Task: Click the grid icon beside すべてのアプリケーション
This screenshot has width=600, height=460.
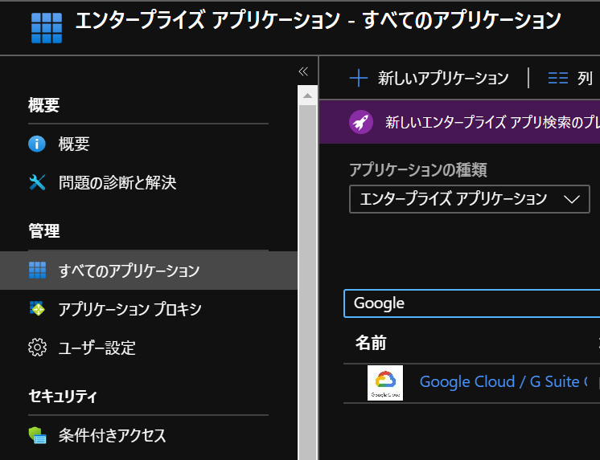Action: pyautogui.click(x=37, y=270)
